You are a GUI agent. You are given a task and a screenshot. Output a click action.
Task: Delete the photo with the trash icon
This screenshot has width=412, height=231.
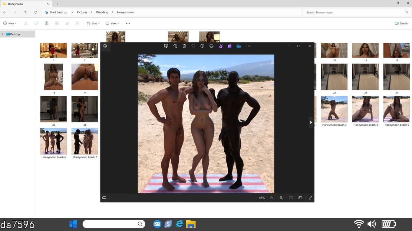pyautogui.click(x=184, y=46)
